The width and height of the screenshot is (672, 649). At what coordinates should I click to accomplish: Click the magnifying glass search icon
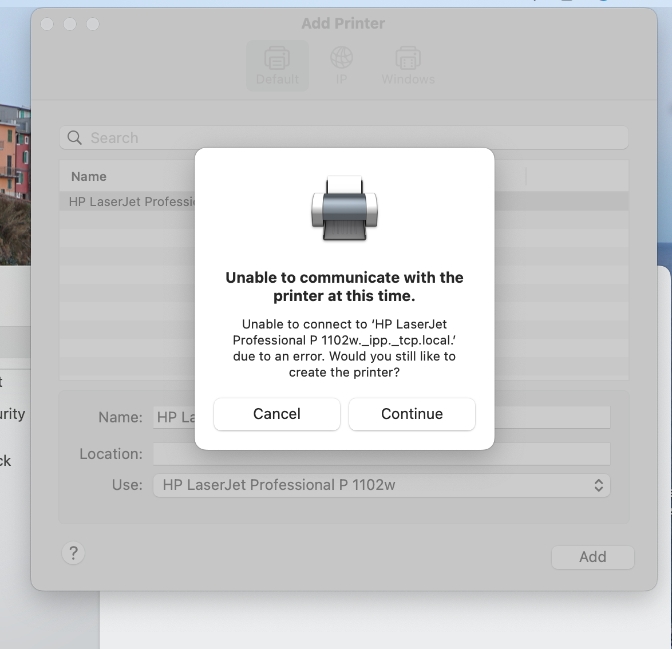pyautogui.click(x=74, y=137)
